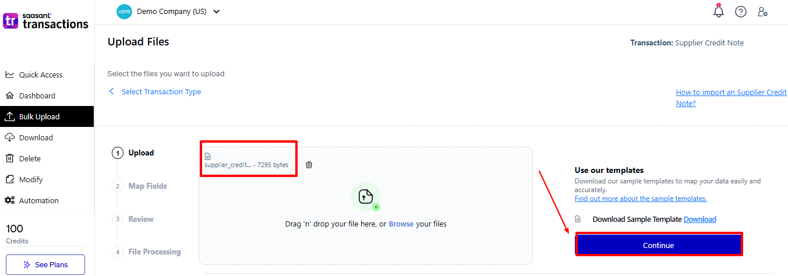Screen dimensions: 788x276
Task: Open Quick Access in sidebar
Action: (40, 75)
